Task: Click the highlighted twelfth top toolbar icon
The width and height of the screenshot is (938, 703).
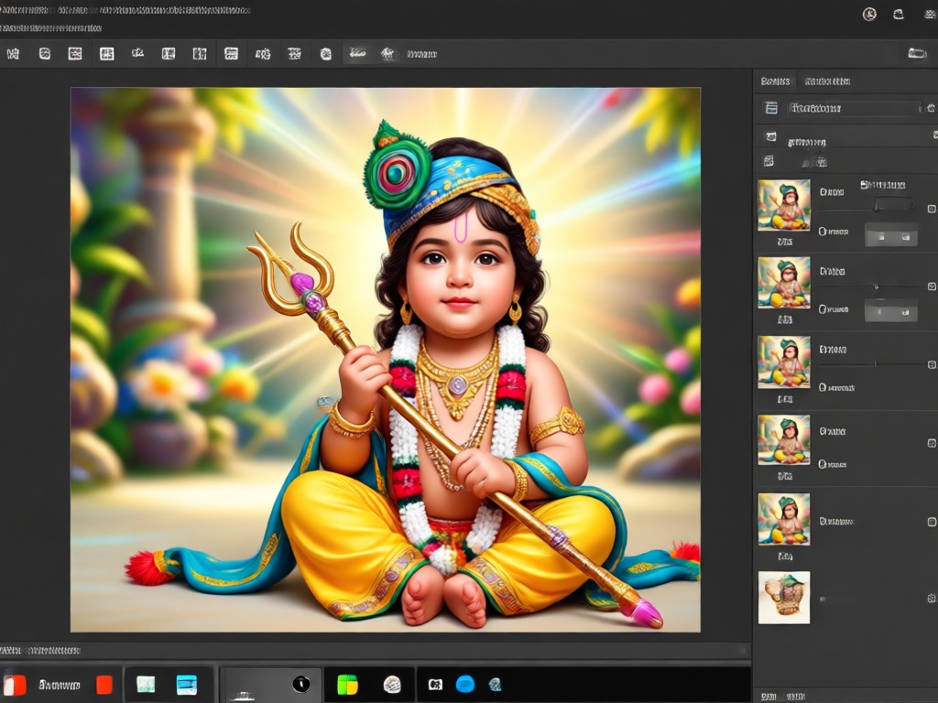Action: pyautogui.click(x=358, y=53)
